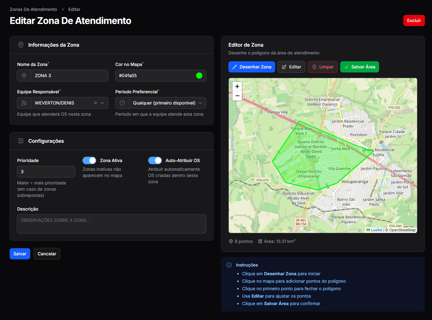Click the Desenhar Zona button

tap(252, 67)
